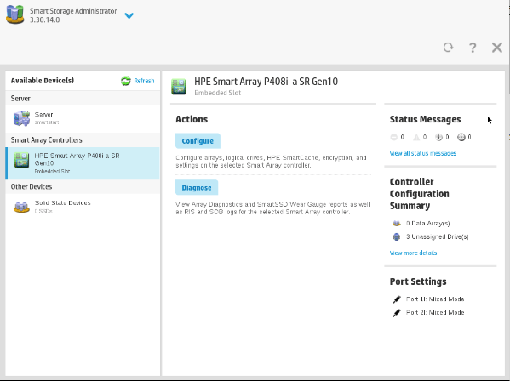Click the '0 Data Array(s)' text

pyautogui.click(x=428, y=224)
